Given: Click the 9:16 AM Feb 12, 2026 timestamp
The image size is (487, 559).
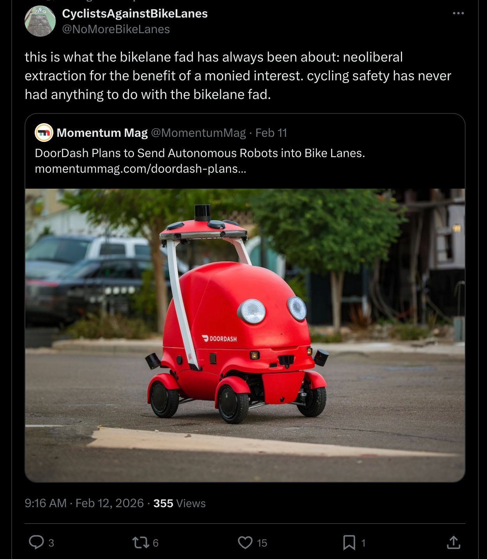Looking at the screenshot, I should click(x=84, y=503).
